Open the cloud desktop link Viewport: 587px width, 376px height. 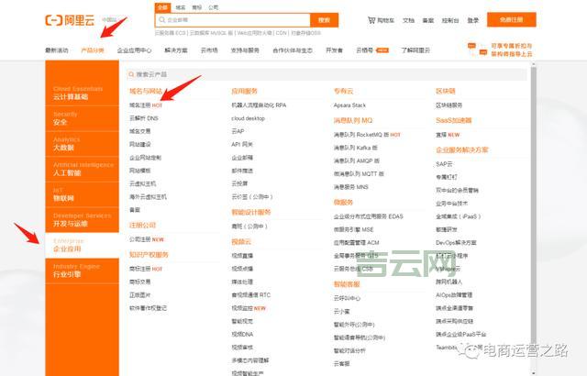(x=248, y=118)
